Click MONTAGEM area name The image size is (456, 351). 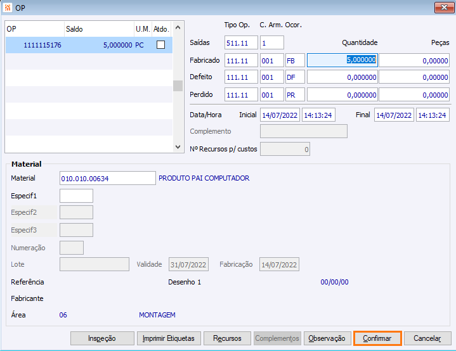[x=157, y=315]
